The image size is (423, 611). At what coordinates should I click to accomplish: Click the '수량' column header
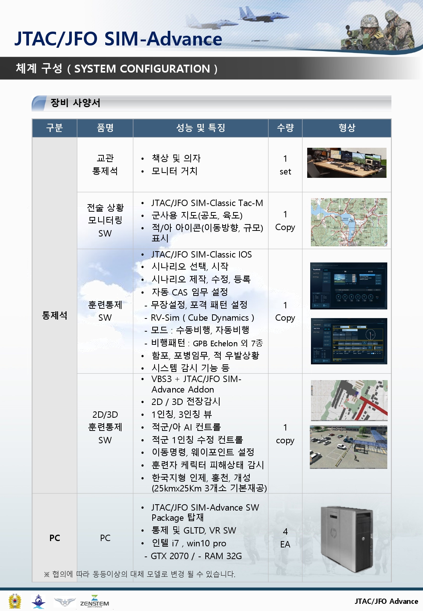[285, 128]
